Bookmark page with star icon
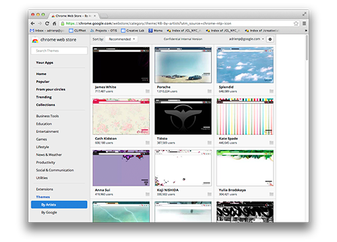 pyautogui.click(x=296, y=24)
